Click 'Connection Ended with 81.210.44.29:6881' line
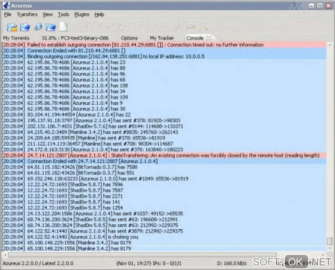The height and width of the screenshot is (270, 335). pyautogui.click(x=164, y=51)
